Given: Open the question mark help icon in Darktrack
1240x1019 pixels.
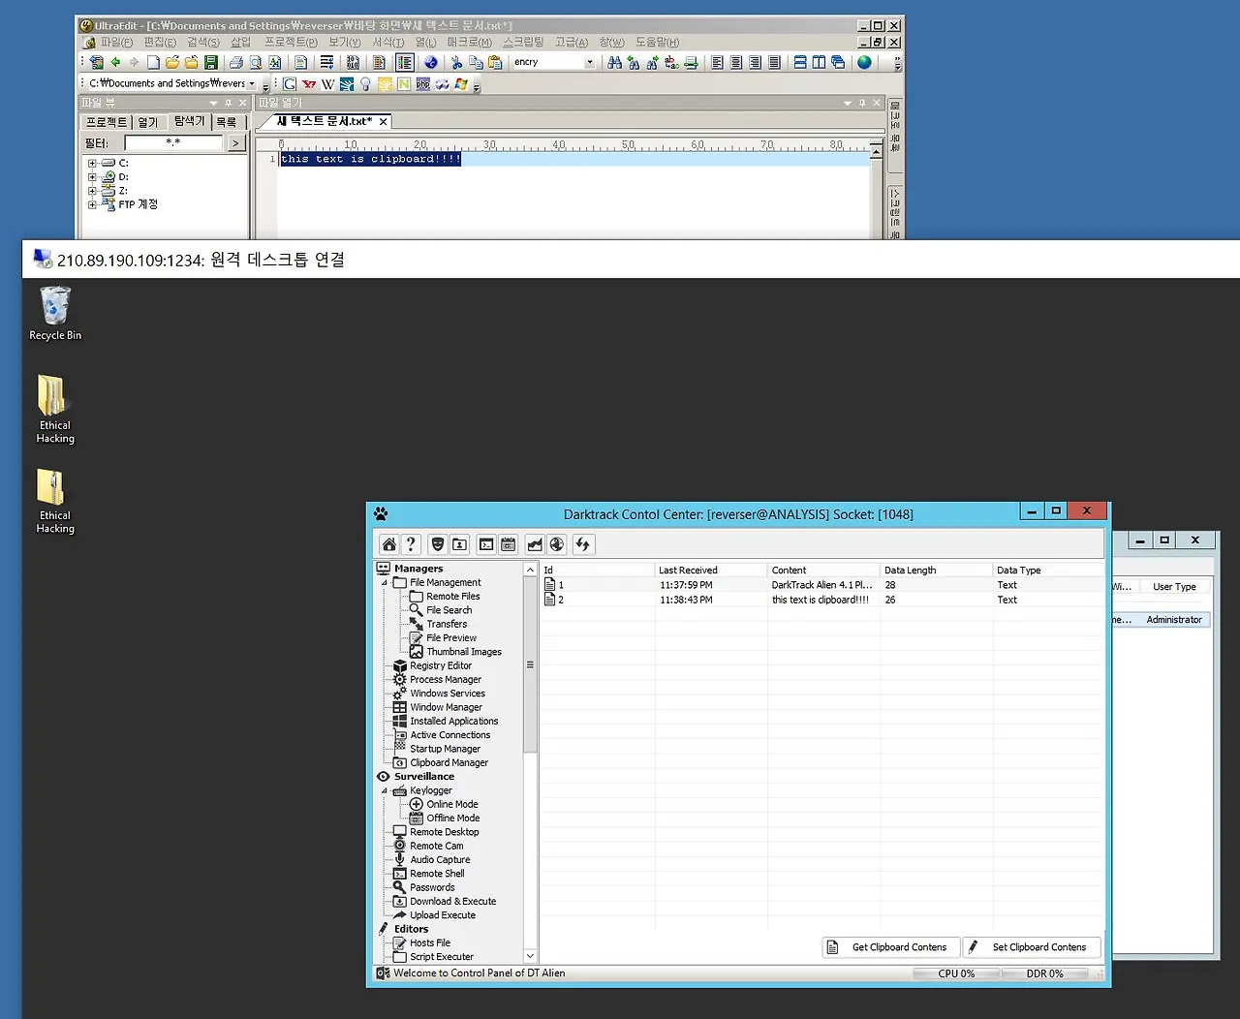Looking at the screenshot, I should (411, 544).
